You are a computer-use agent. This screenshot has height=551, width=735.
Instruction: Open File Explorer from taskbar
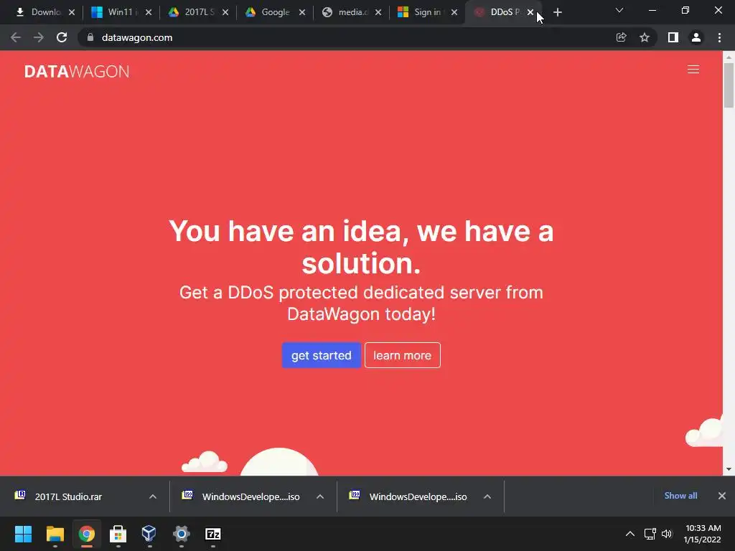click(x=55, y=534)
